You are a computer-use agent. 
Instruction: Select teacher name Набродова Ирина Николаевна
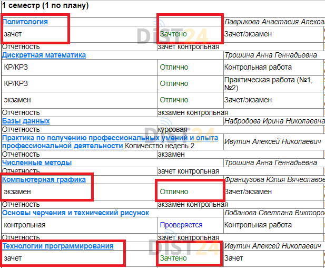coord(274,121)
